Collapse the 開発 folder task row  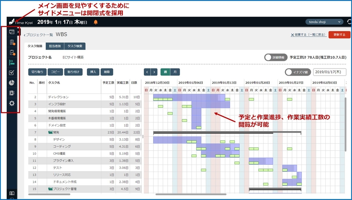click(x=51, y=132)
